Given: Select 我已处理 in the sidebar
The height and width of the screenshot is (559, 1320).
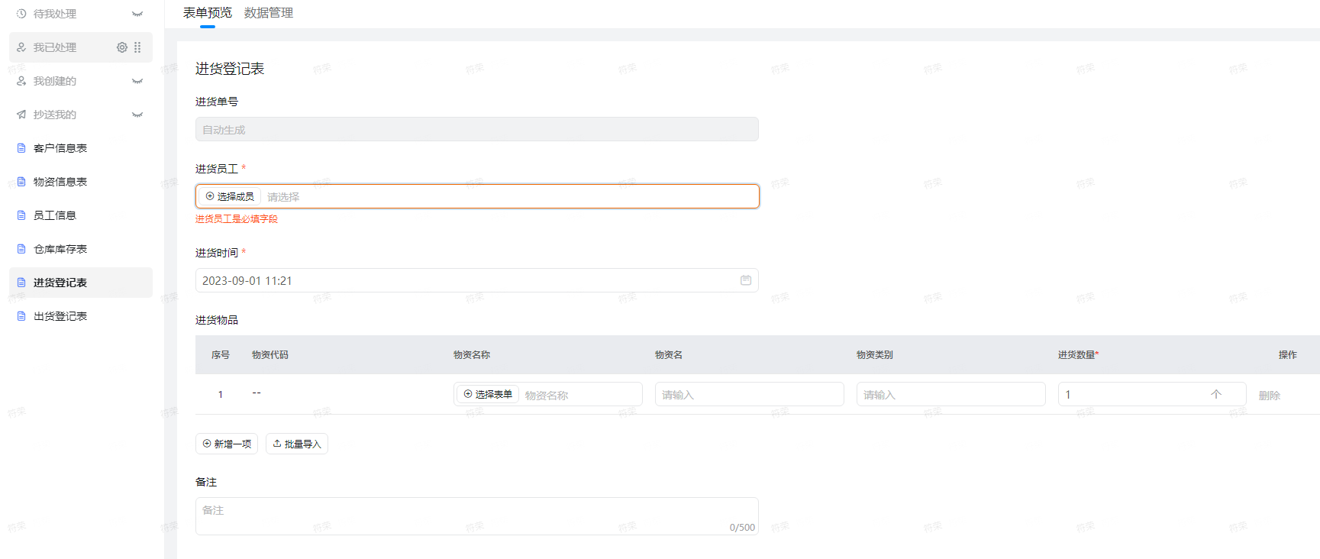Looking at the screenshot, I should point(81,47).
